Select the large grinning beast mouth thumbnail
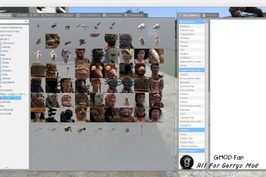 coord(53,41)
